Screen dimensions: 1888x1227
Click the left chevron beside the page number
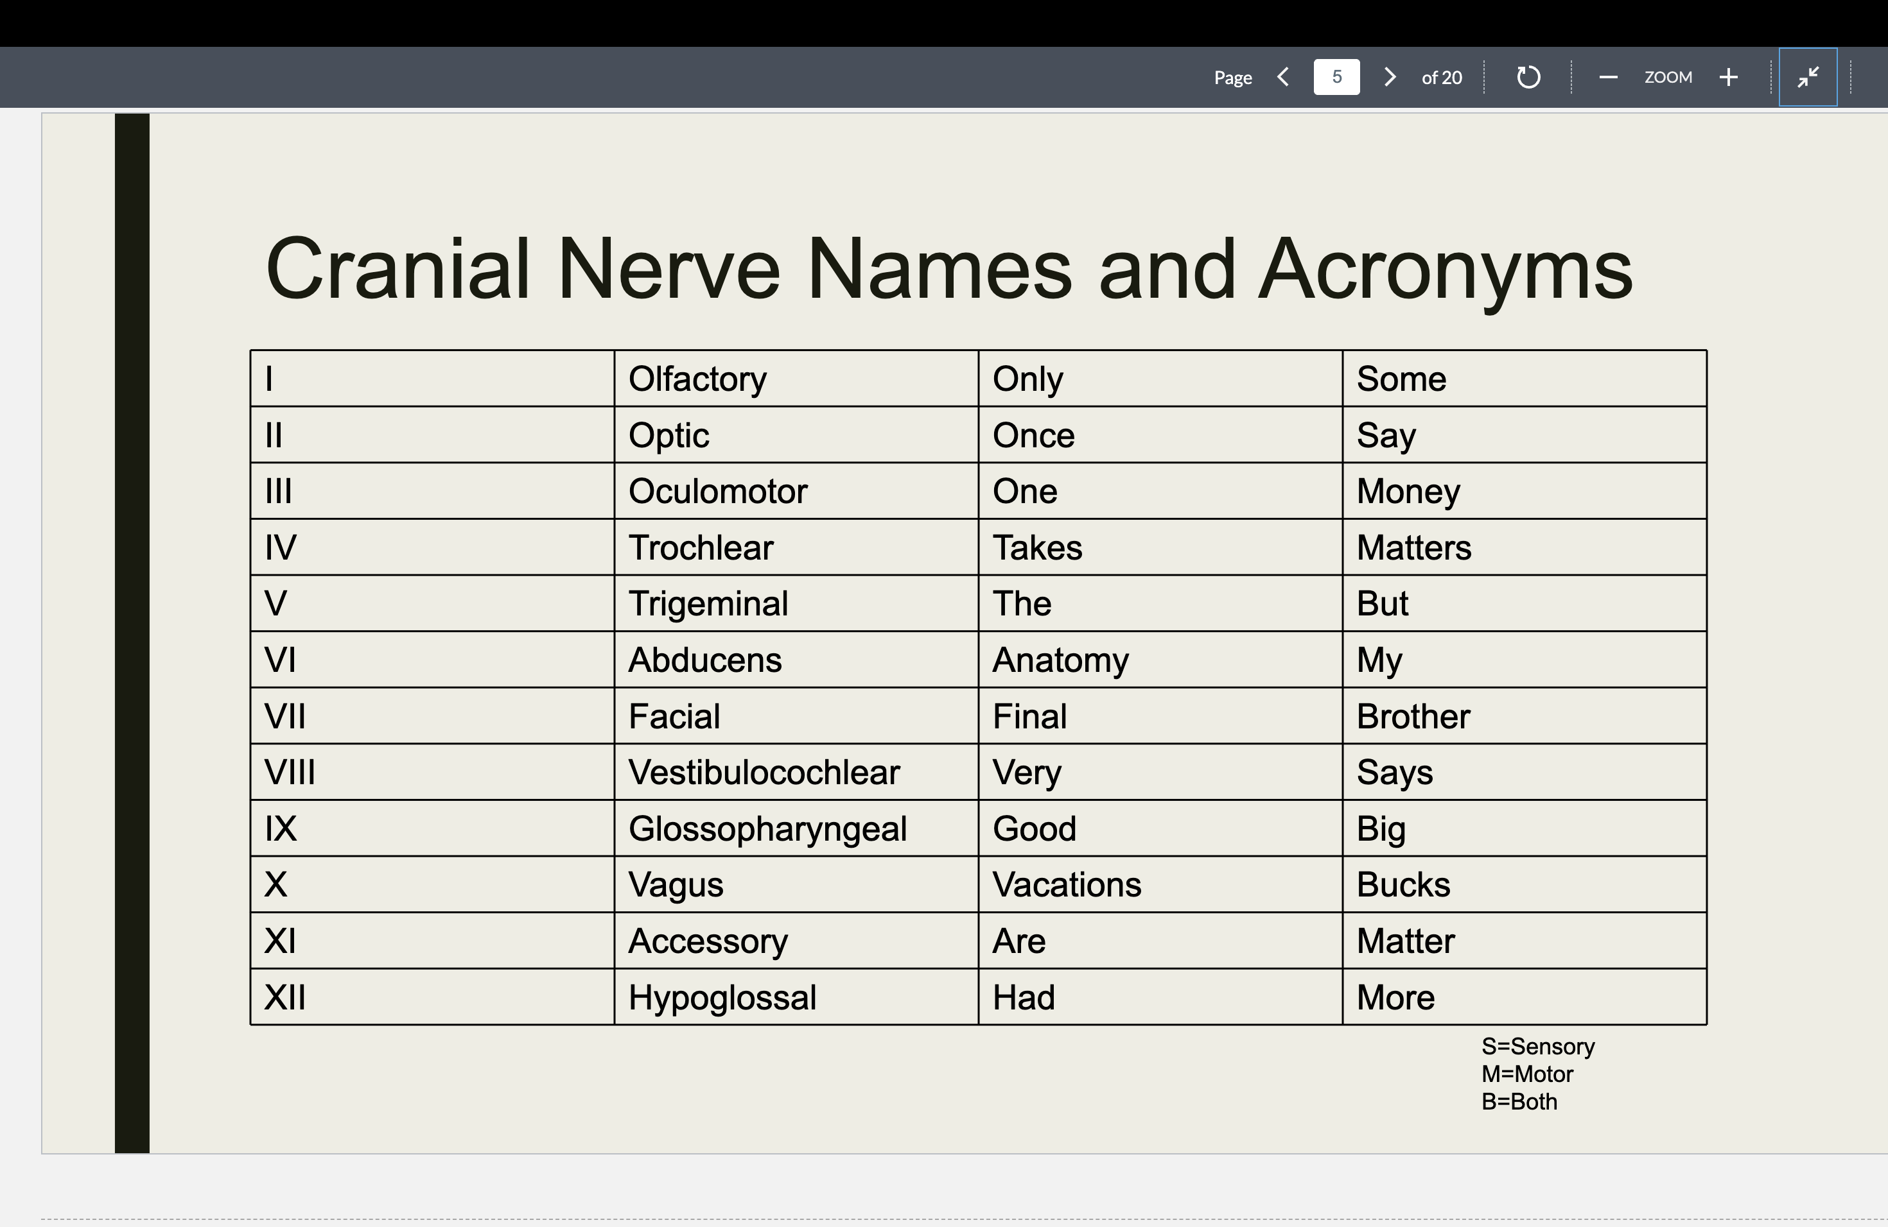pyautogui.click(x=1282, y=77)
